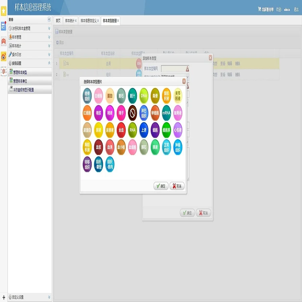Choose the 血小板 sample icon
The image size is (302, 302).
tap(121, 147)
